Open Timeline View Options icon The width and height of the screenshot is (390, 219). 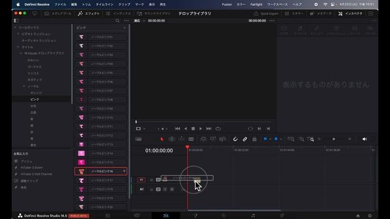click(x=138, y=139)
